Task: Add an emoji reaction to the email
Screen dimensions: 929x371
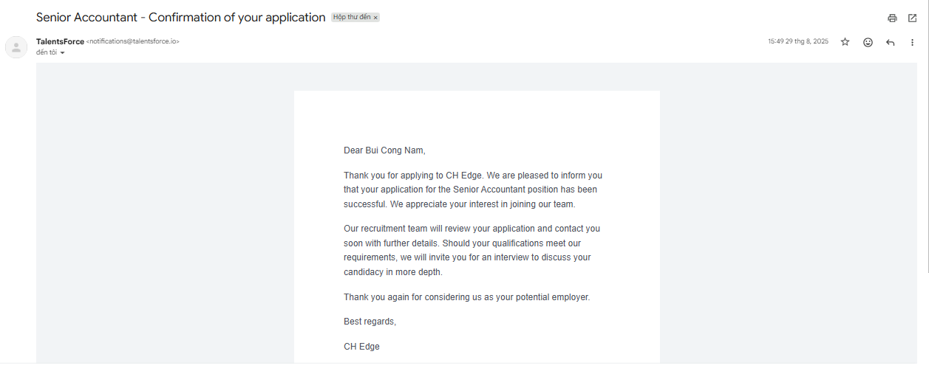Action: [x=868, y=42]
